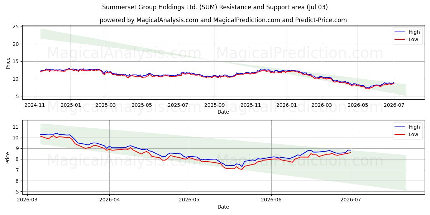Viewport: 430px width, 215px height.
Task: Click the 2025-03 x-axis label in the top chart
Action: click(105, 105)
